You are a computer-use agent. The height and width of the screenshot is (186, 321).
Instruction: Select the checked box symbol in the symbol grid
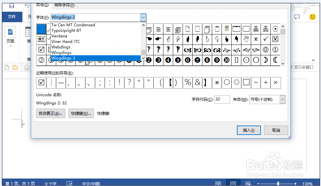[41, 50]
